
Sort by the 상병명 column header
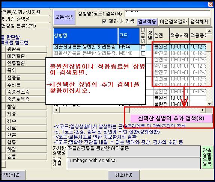[x=86, y=36]
